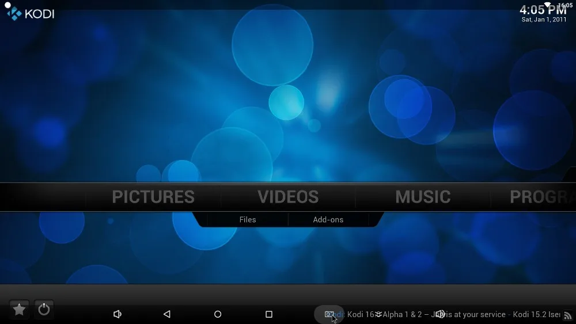Tap the Android volume down icon

tap(117, 314)
